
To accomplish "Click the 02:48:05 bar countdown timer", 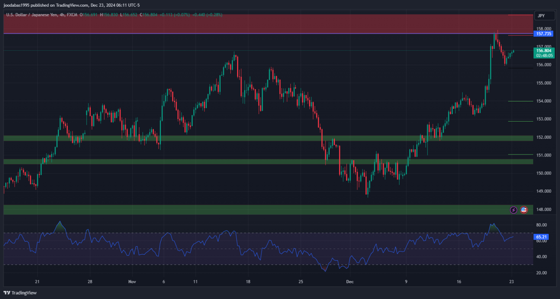I will [x=544, y=56].
